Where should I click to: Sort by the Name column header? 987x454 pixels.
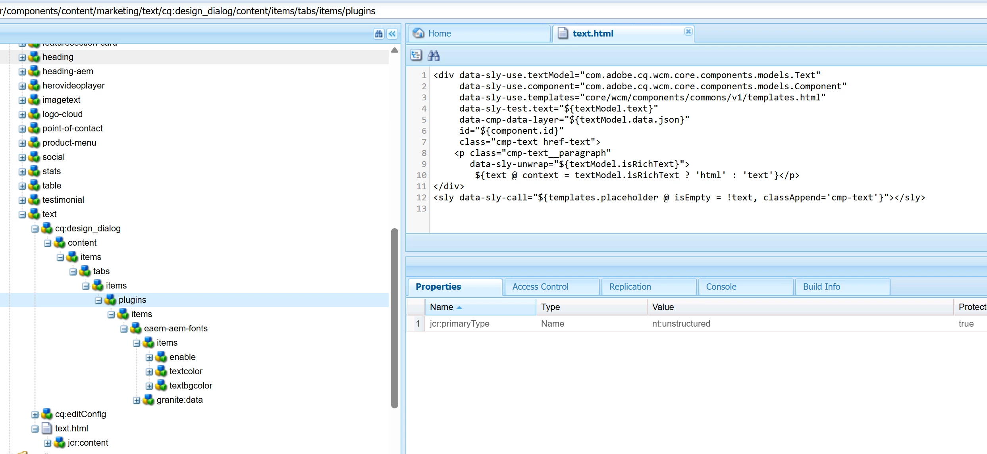(441, 307)
